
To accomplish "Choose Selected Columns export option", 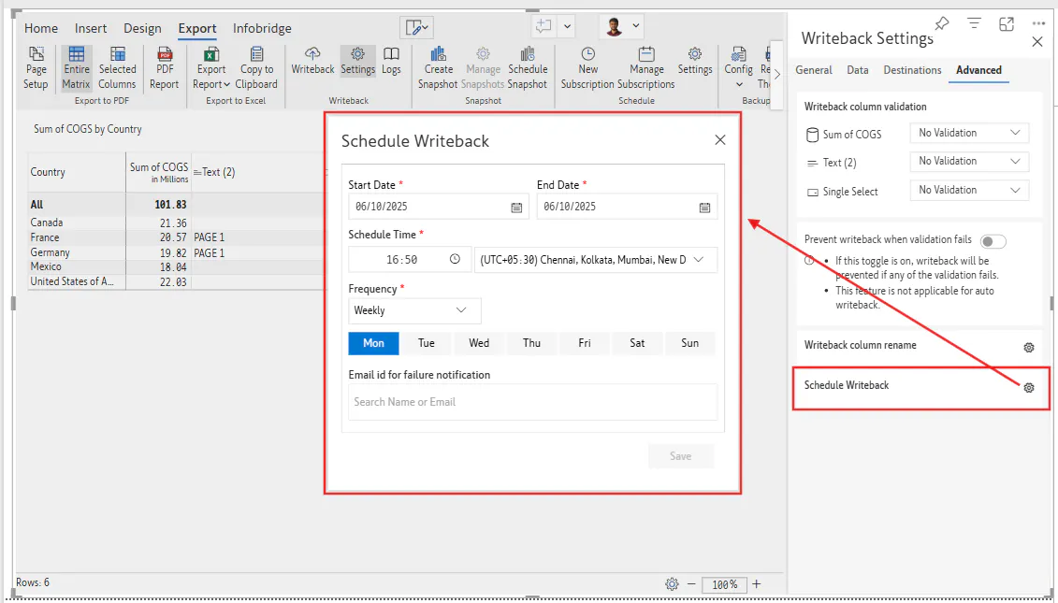I will [x=118, y=68].
